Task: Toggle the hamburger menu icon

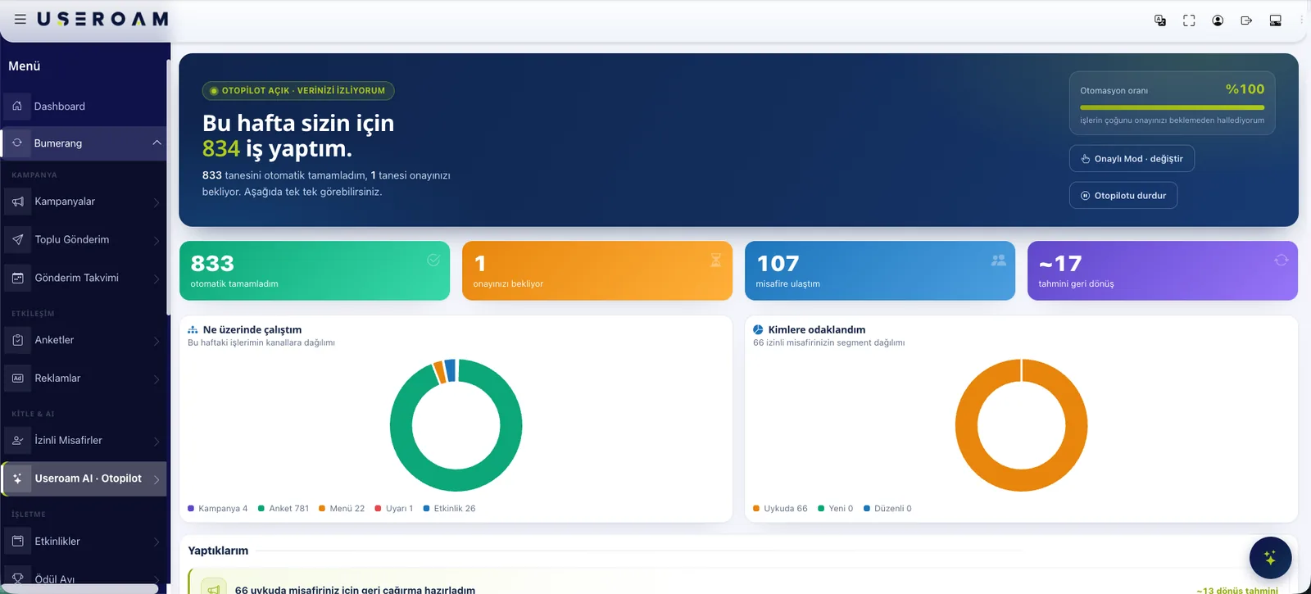Action: [x=20, y=19]
